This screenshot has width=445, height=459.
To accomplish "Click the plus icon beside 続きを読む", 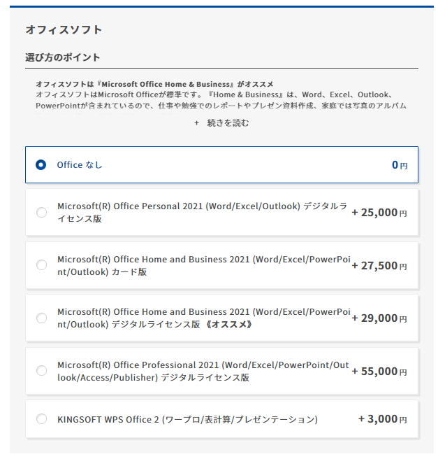I will click(x=197, y=123).
